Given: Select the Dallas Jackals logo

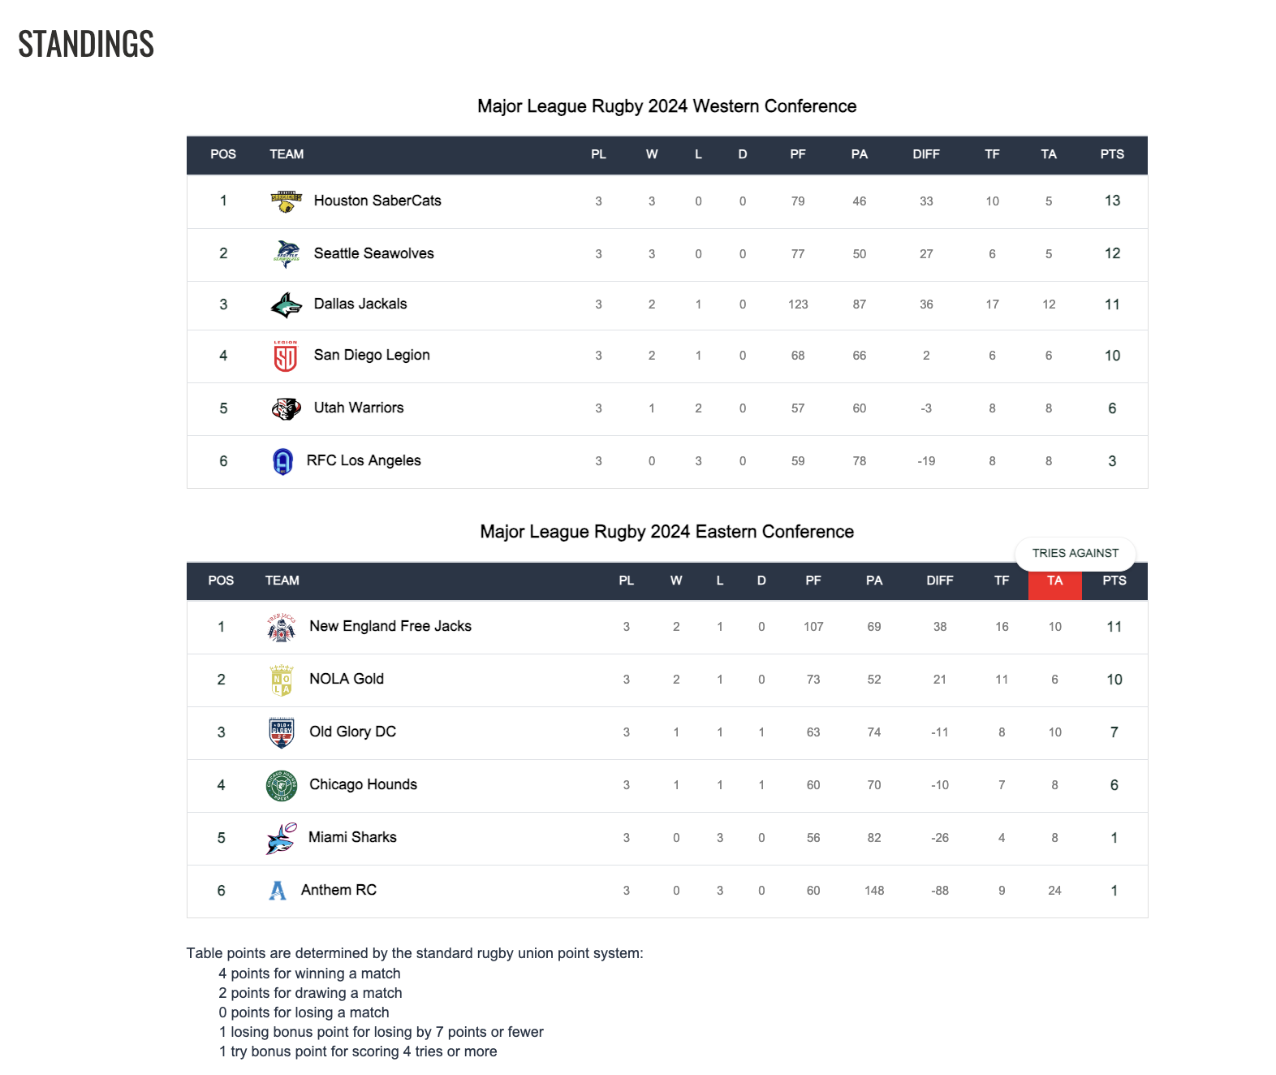Looking at the screenshot, I should tap(287, 305).
